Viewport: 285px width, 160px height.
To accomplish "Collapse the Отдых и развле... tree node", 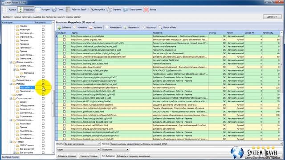I will [11, 62].
